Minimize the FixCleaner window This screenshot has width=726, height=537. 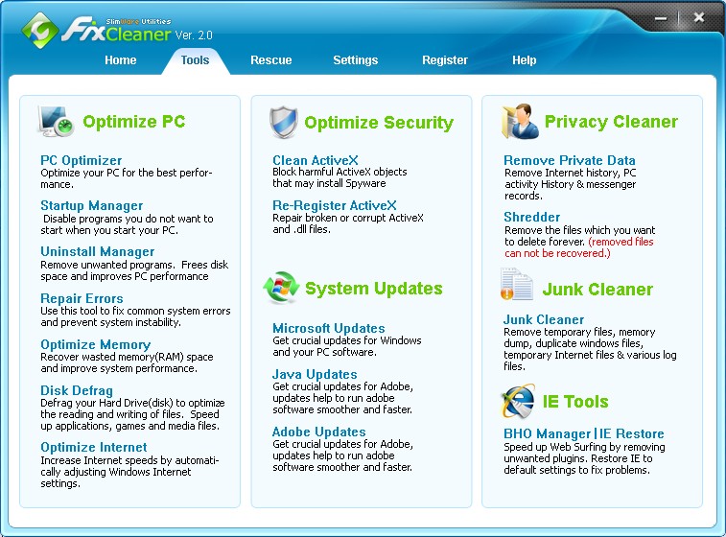661,18
